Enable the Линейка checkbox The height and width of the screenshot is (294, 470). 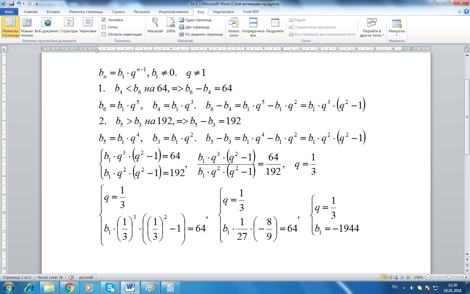click(103, 20)
